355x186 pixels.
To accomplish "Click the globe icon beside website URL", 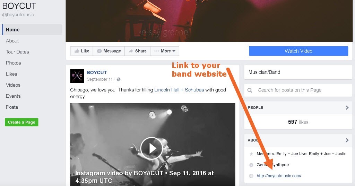I will coord(251,176).
